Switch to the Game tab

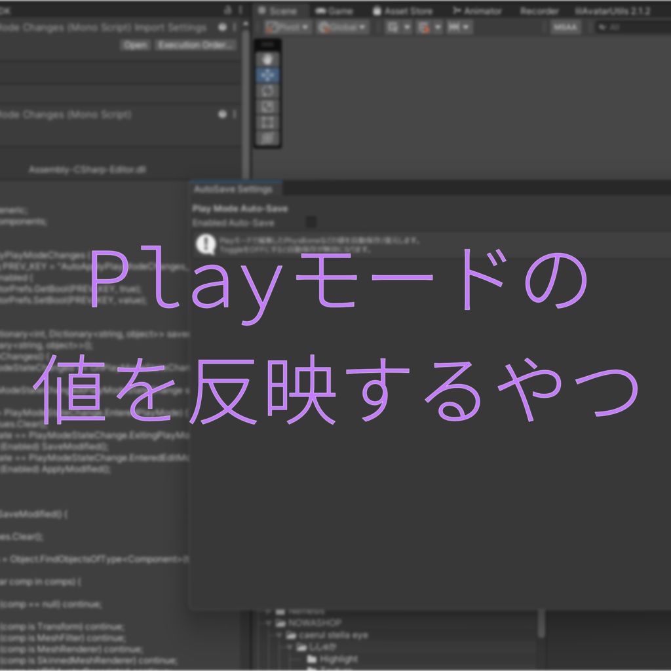333,10
